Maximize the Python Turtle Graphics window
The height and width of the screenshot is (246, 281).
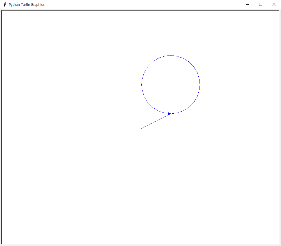point(261,4)
